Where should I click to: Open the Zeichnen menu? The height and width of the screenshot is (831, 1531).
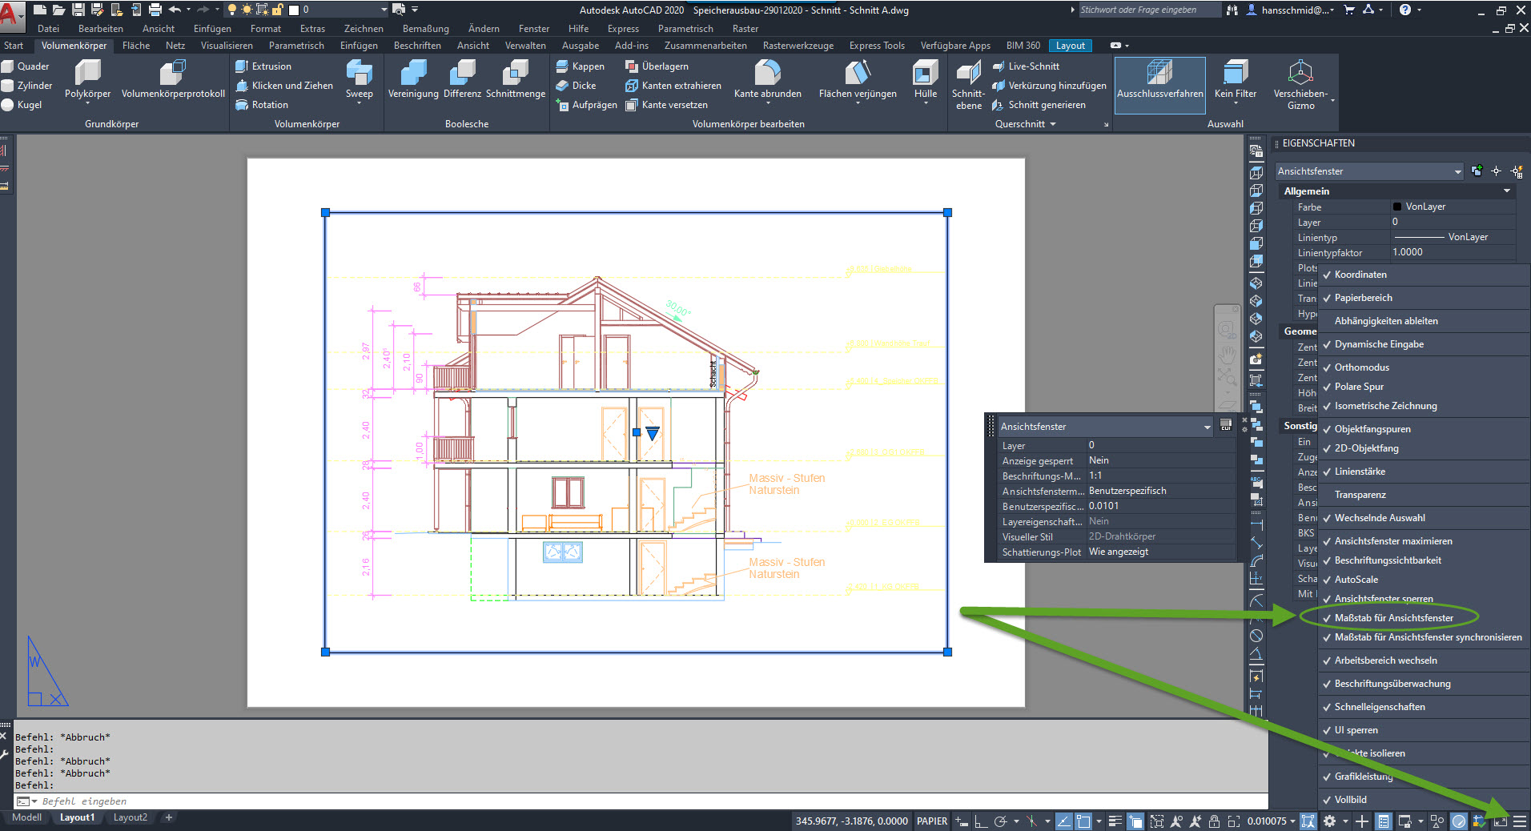point(364,29)
